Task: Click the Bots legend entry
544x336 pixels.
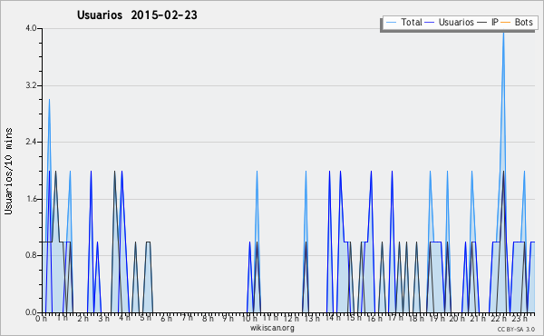Action: [x=517, y=22]
